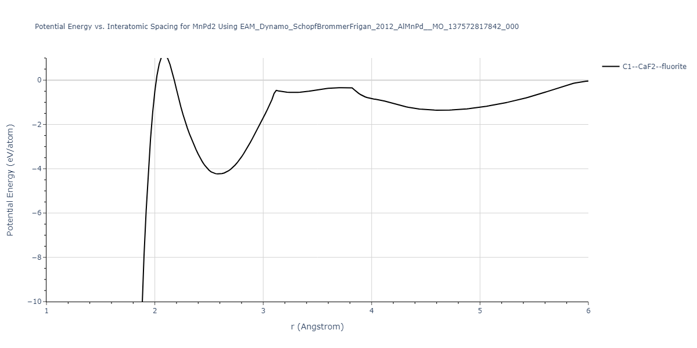Select x-axis tick label 3
This screenshot has height=348, width=697.
(x=263, y=311)
